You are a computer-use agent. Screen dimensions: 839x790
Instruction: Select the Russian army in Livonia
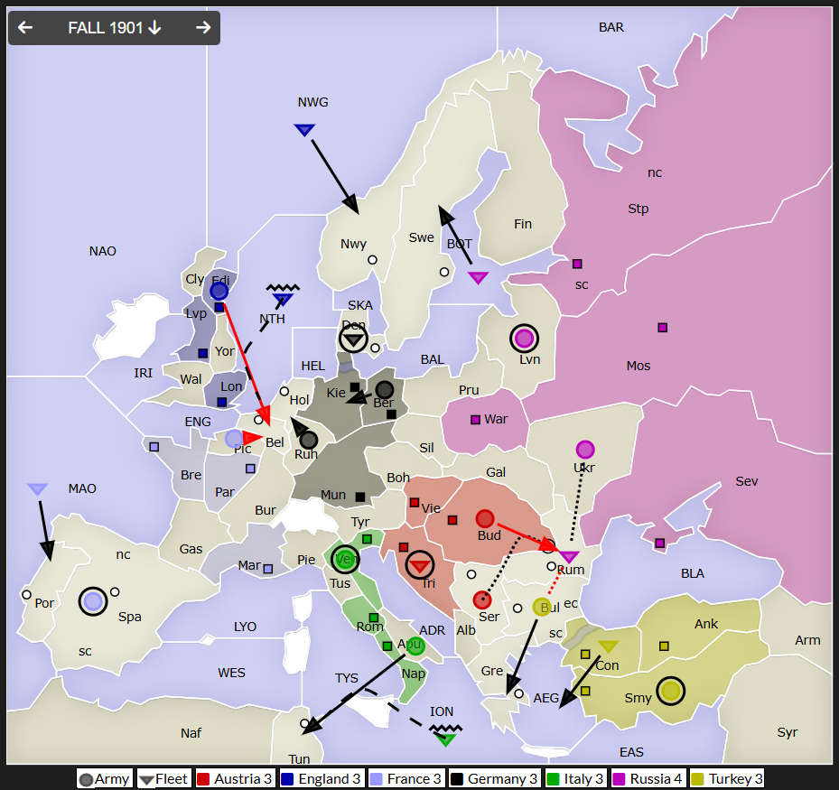524,339
